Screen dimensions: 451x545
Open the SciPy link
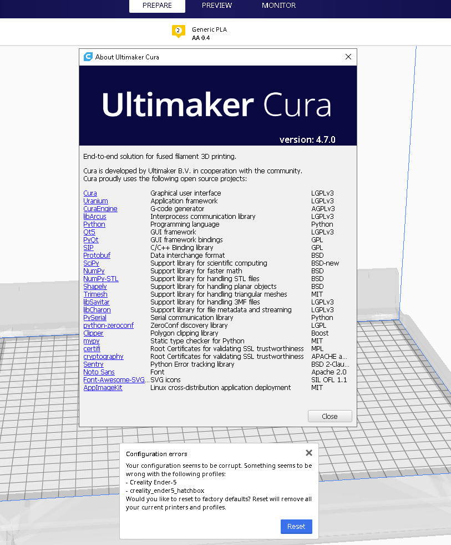(91, 263)
